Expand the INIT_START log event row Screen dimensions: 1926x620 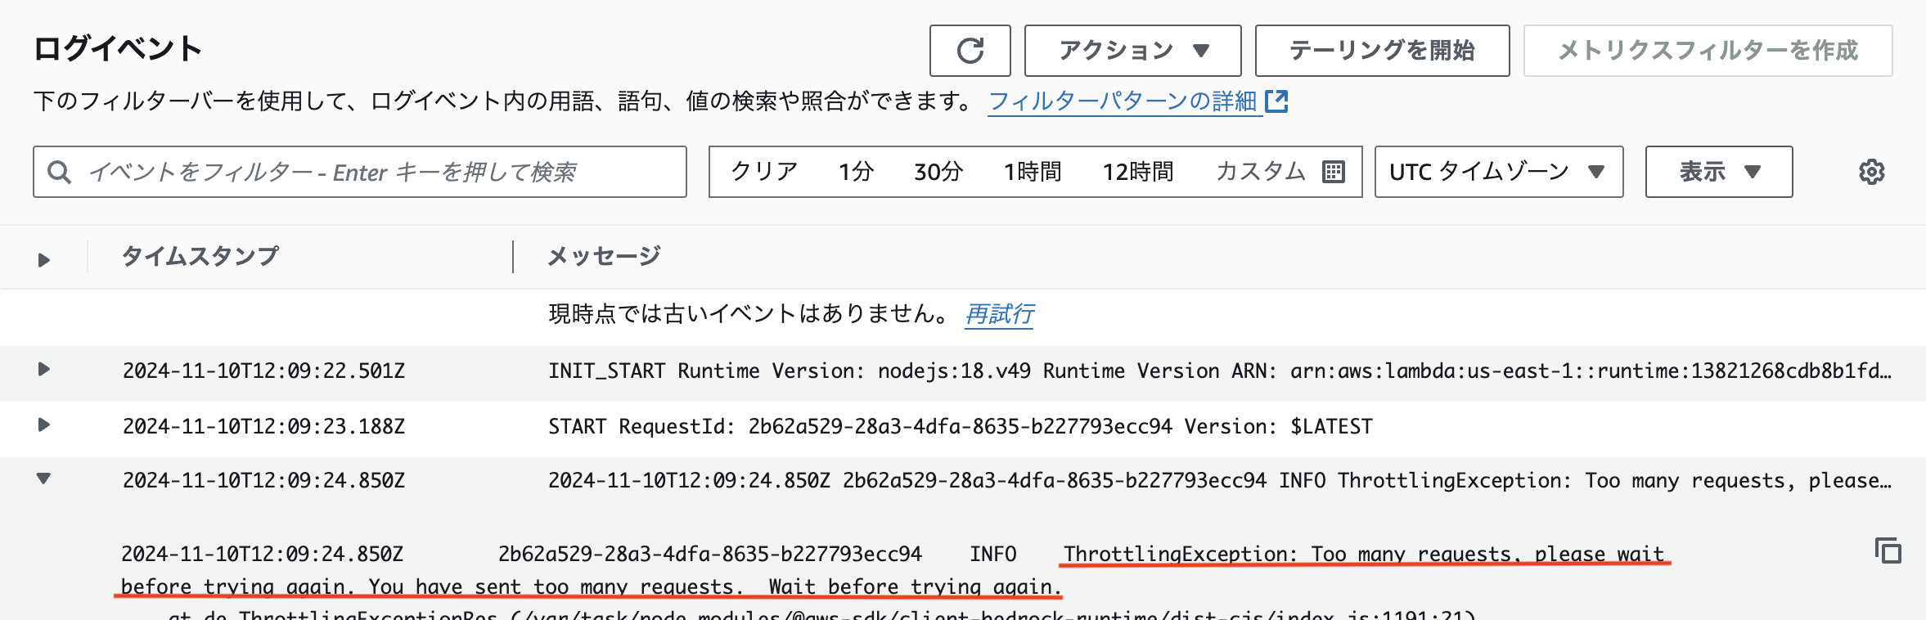44,370
